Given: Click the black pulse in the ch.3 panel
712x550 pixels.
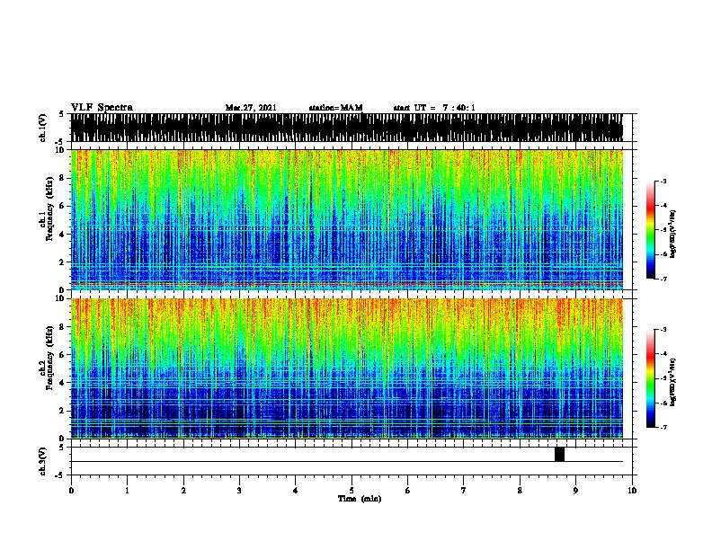Looking at the screenshot, I should (x=559, y=454).
